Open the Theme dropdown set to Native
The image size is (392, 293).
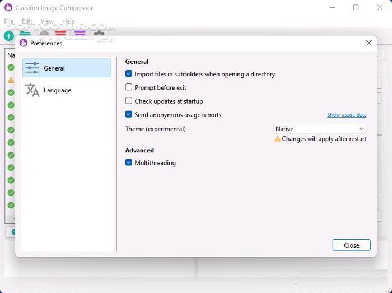(320, 129)
